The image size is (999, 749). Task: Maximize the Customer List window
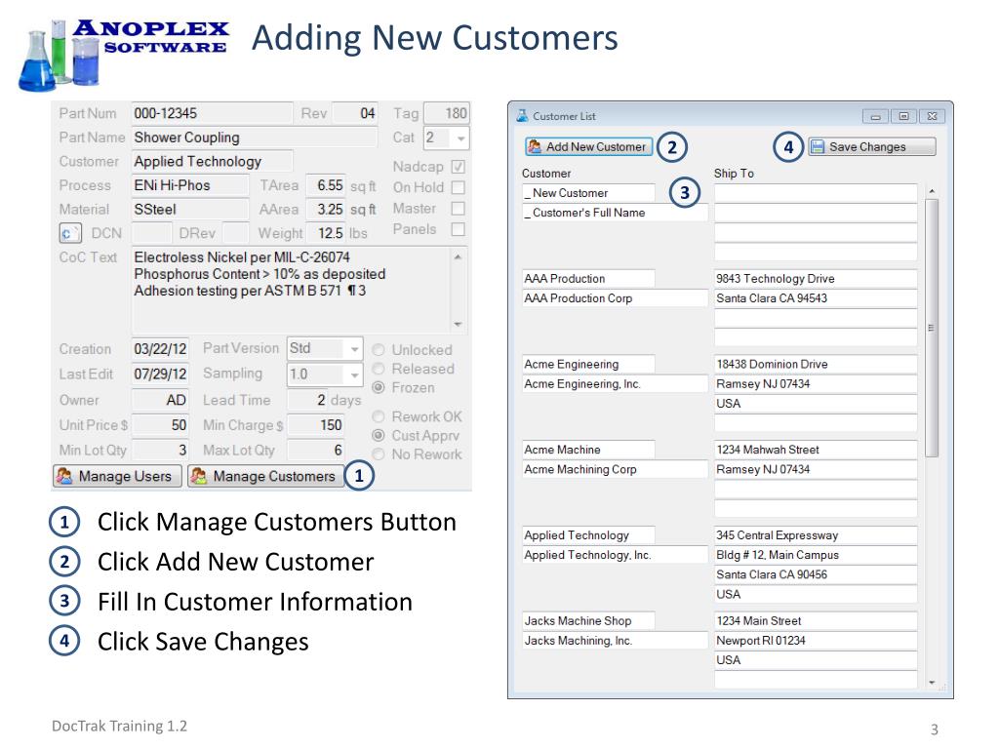903,117
